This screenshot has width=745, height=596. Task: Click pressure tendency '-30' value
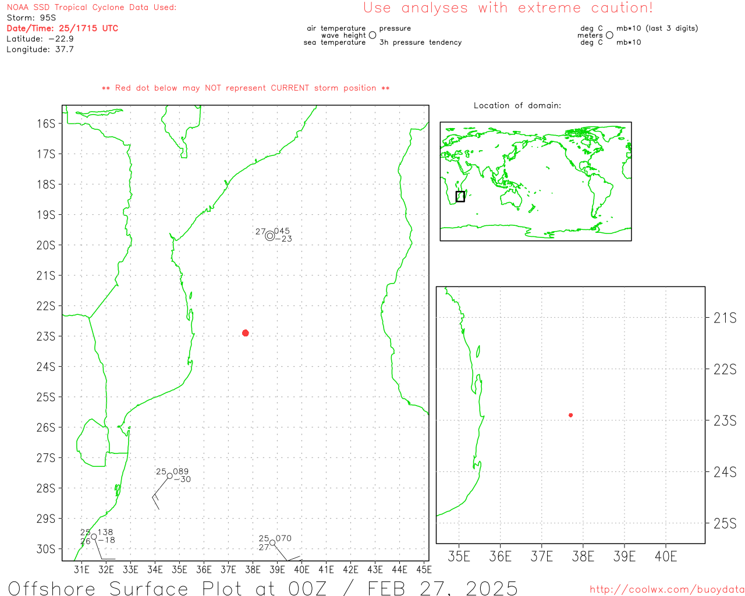(182, 479)
